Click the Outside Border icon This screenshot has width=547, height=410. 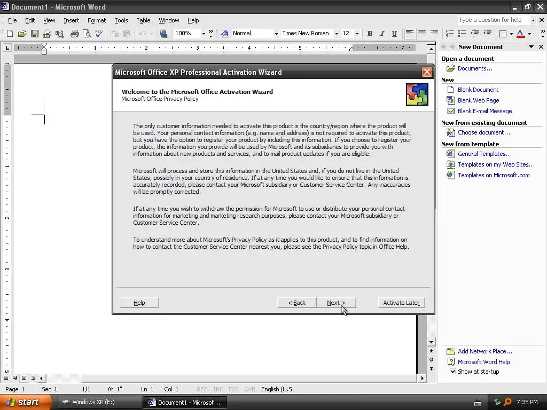[503, 34]
